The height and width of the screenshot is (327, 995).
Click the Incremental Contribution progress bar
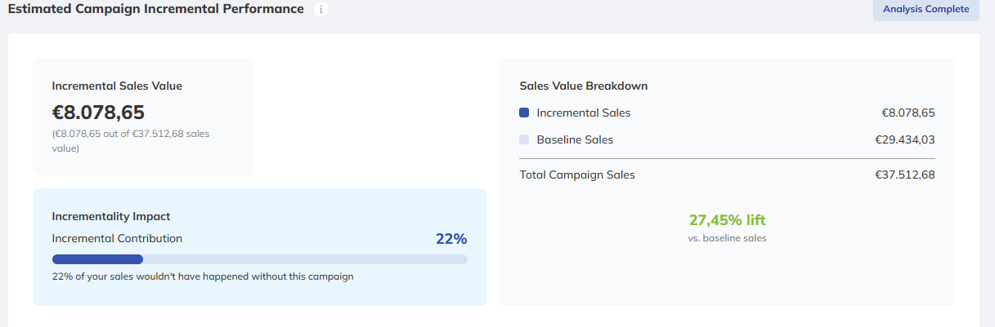(x=259, y=259)
